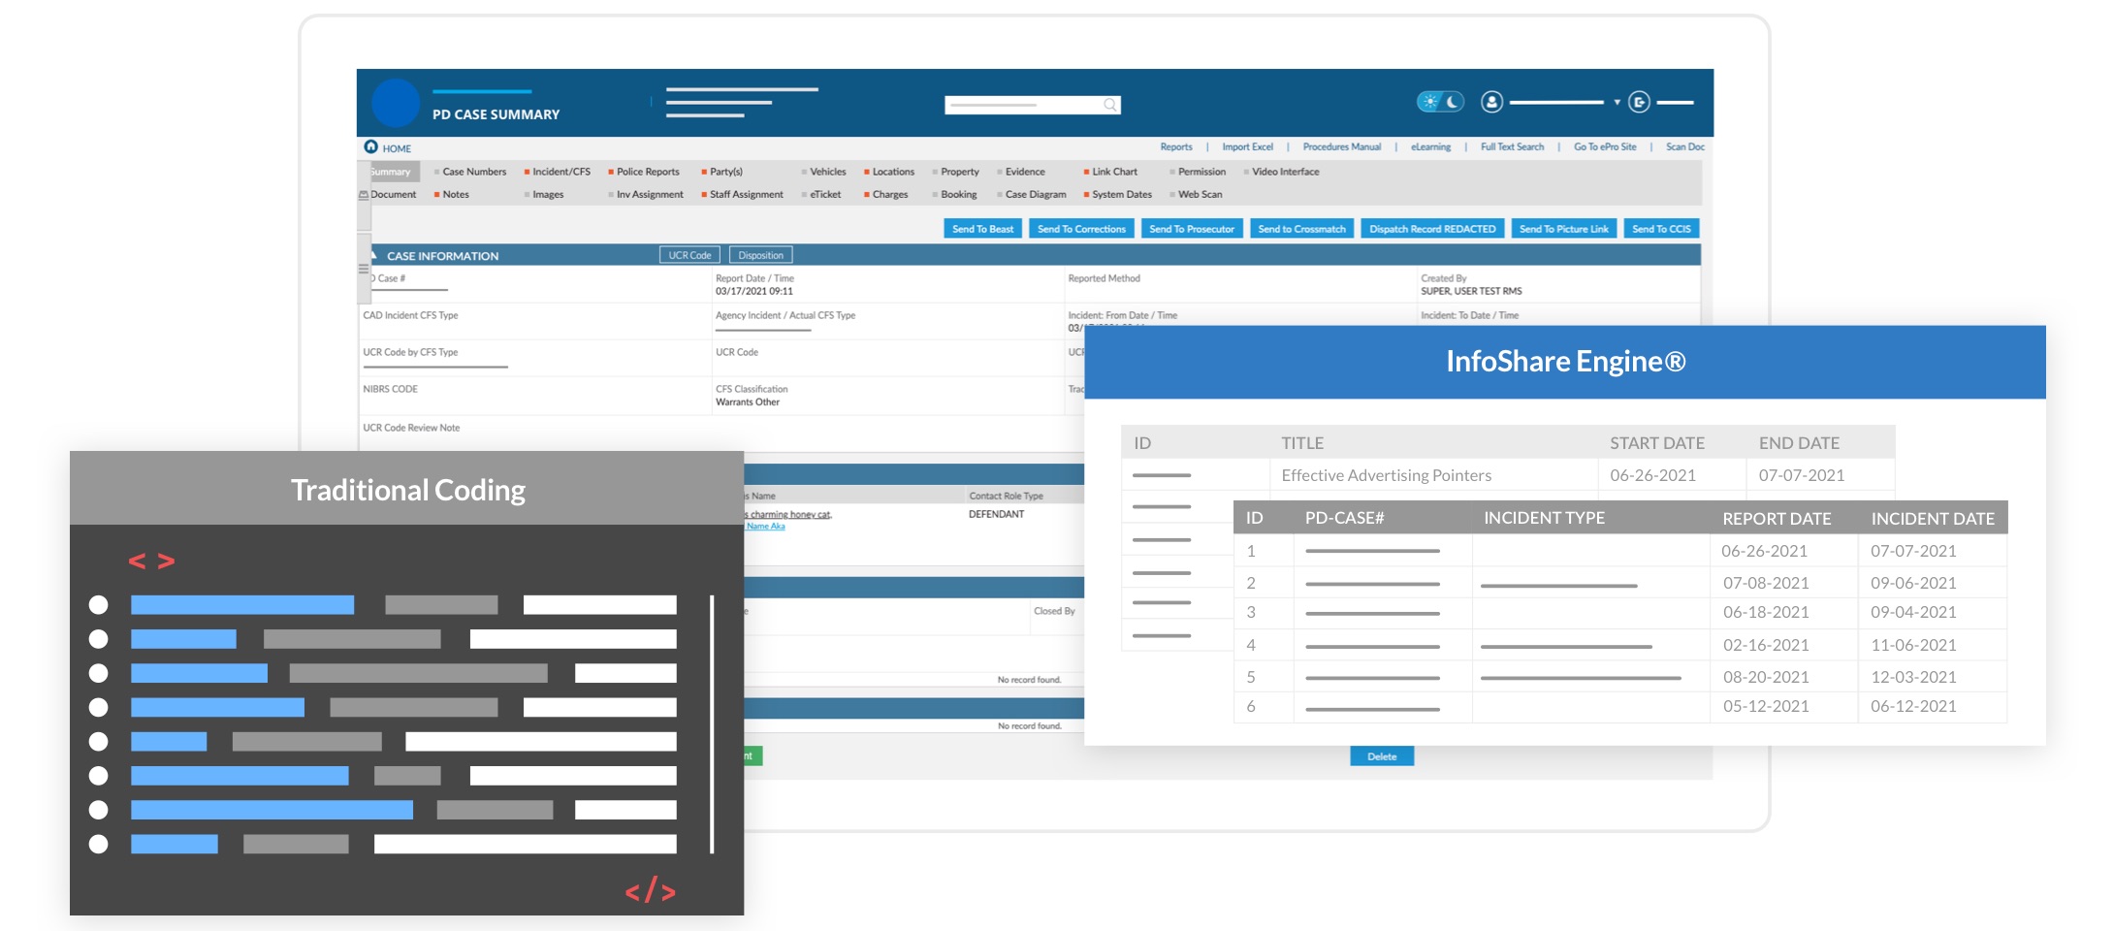Click the closing code tag icon
Screen dimensions: 2114x931
click(x=650, y=890)
